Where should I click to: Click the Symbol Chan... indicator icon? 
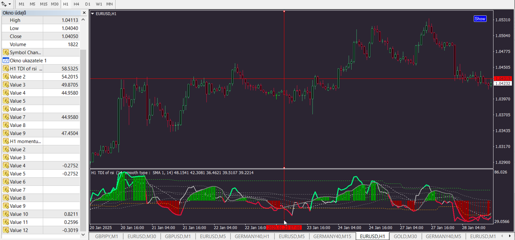(x=6, y=52)
